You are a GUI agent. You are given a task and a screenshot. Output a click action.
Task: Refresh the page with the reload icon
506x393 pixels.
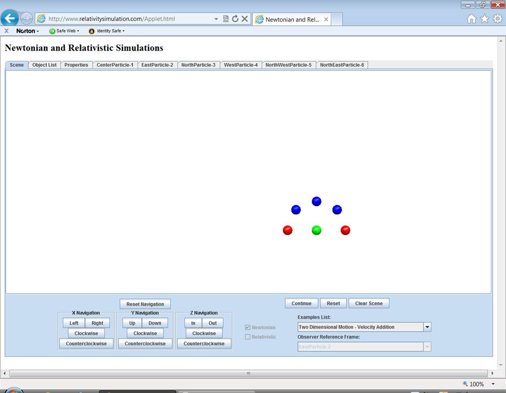click(235, 19)
